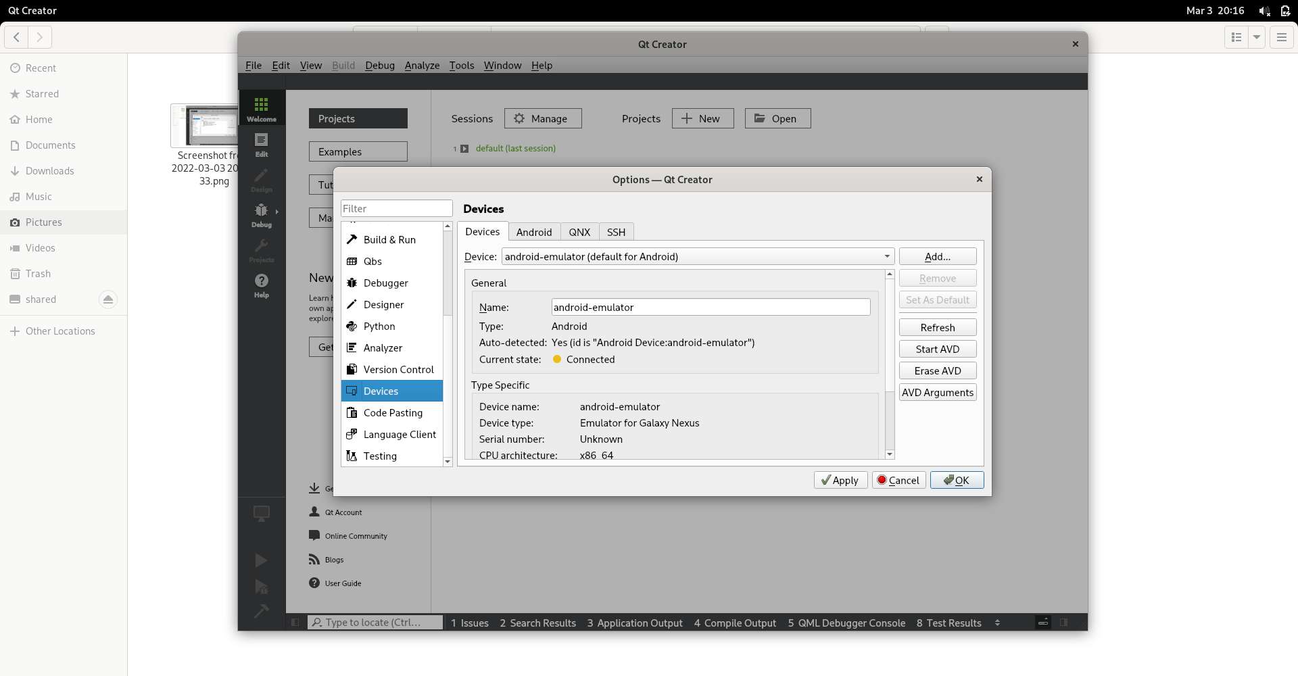Select the Analyzer options category
The height and width of the screenshot is (676, 1298).
[x=392, y=347]
